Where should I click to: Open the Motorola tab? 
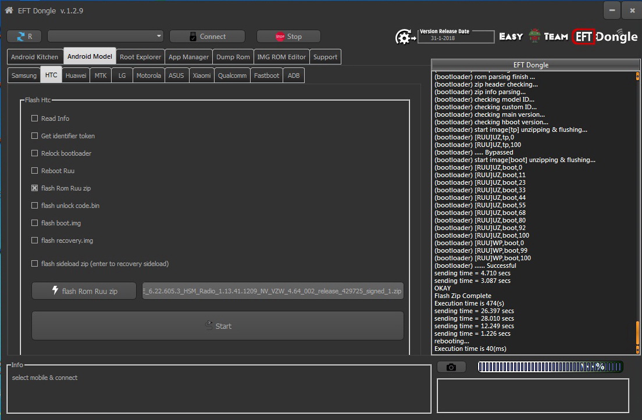[x=149, y=76]
